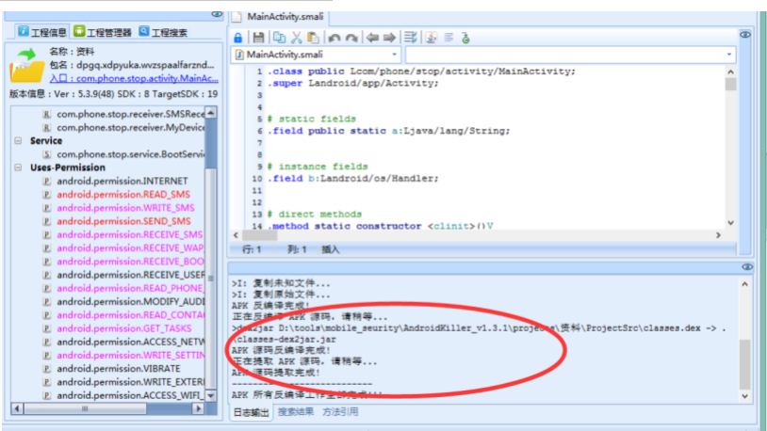This screenshot has width=767, height=431.
Task: Switch to the 工程搜索 tab
Action: click(x=163, y=32)
